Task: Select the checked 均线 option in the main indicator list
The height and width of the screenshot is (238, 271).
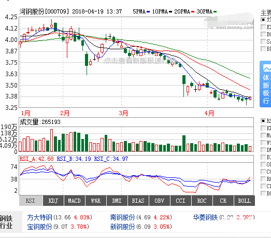Action: pyautogui.click(x=263, y=20)
